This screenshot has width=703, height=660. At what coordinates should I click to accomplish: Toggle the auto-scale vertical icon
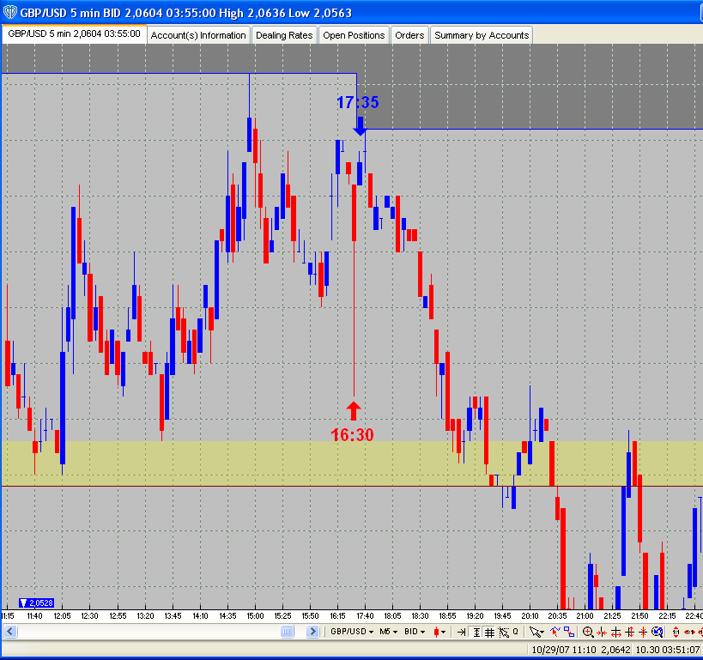click(476, 632)
